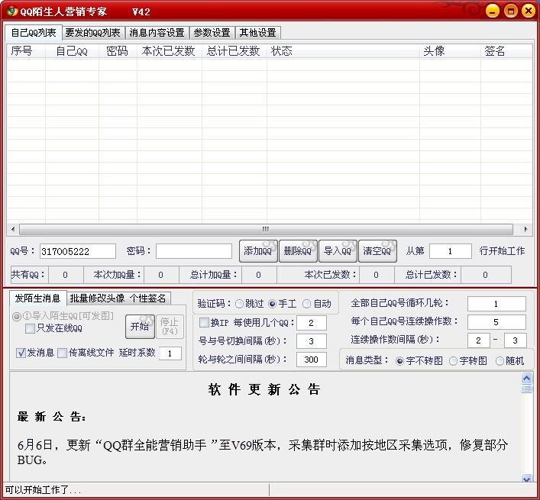Screen dimensions: 540x500
Task: Enable 传离线文件 checkbox
Action: [86, 353]
